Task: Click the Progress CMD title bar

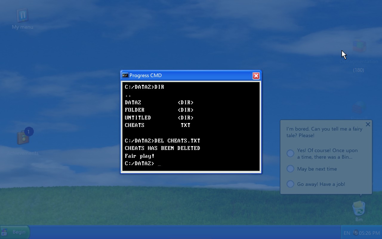Action: [191, 76]
